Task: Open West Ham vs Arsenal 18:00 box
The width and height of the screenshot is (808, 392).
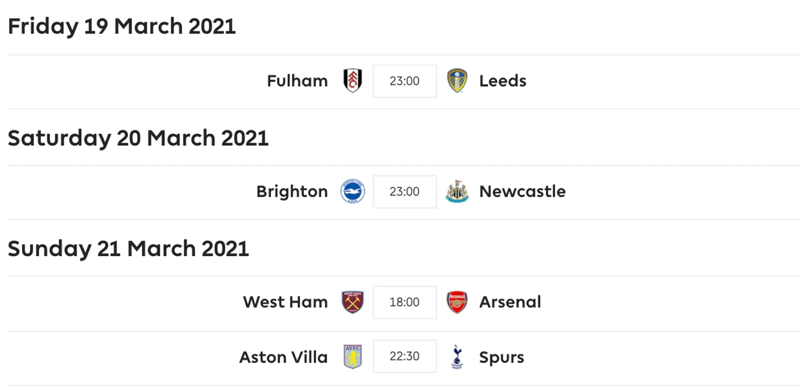Action: [x=405, y=302]
